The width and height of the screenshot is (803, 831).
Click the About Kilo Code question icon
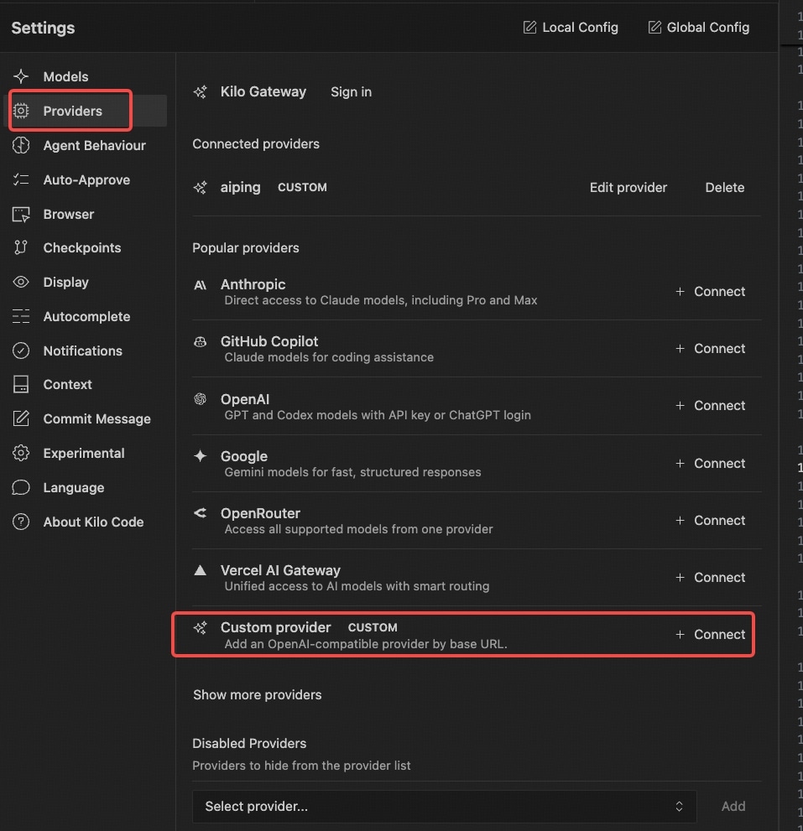coord(21,522)
